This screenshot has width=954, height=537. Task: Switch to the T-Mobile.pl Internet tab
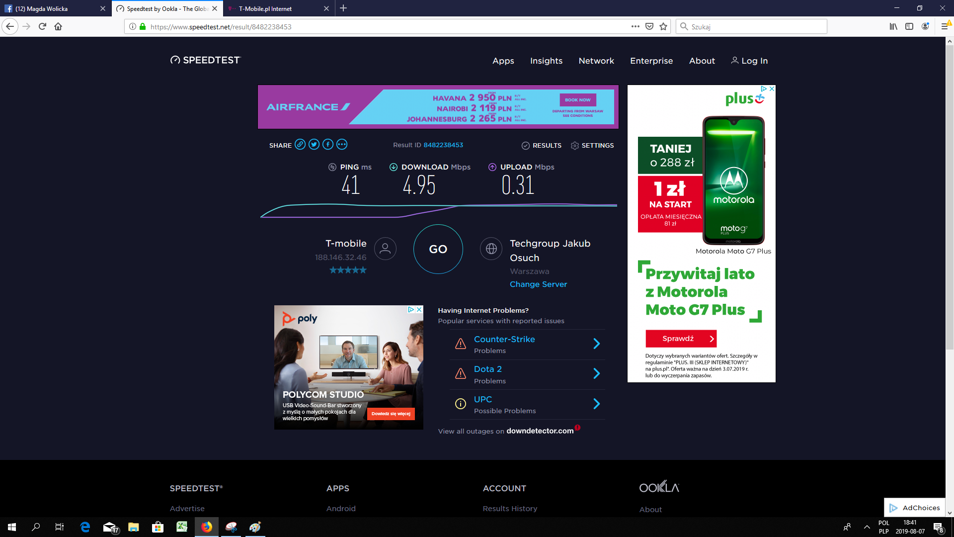pyautogui.click(x=279, y=8)
